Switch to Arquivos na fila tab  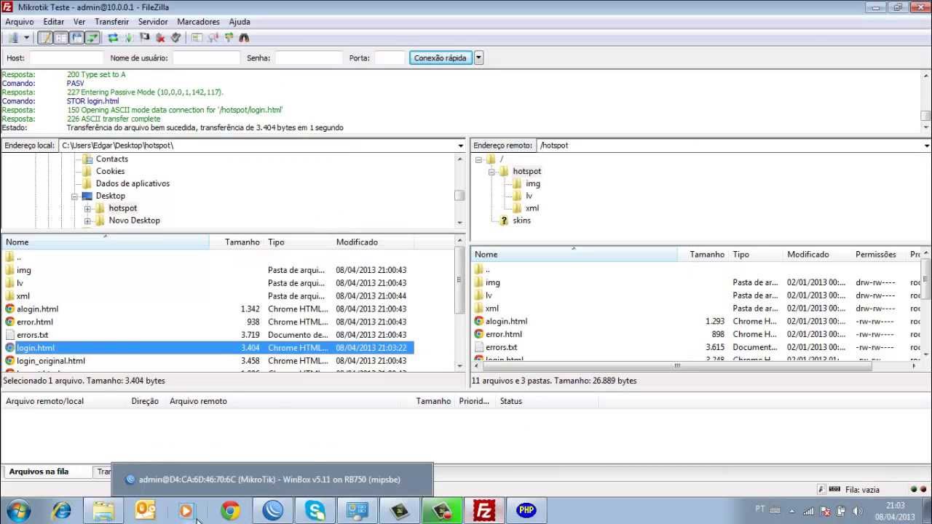(x=39, y=472)
